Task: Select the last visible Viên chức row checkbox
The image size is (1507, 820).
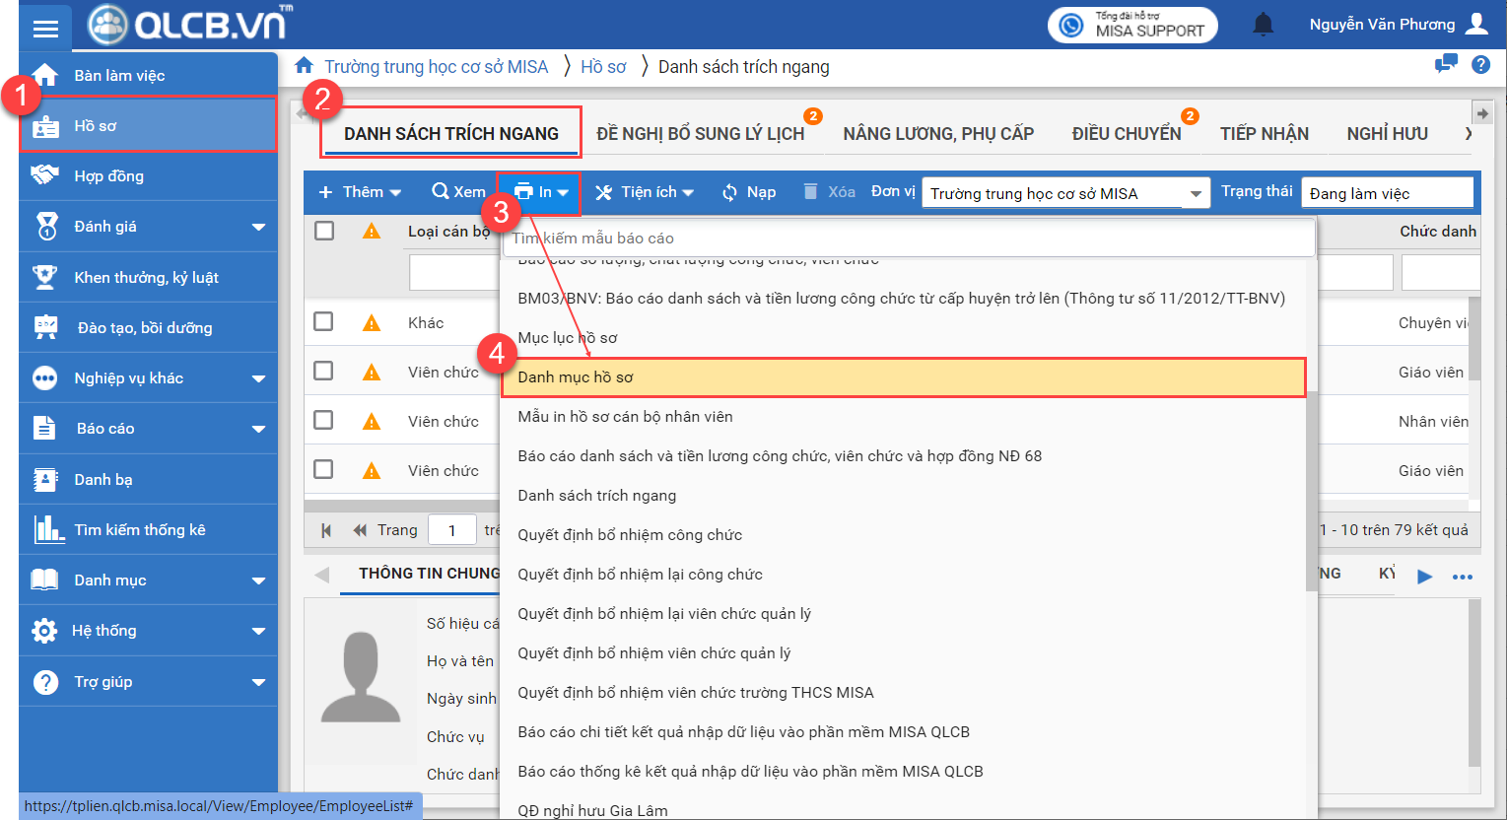Action: tap(323, 470)
